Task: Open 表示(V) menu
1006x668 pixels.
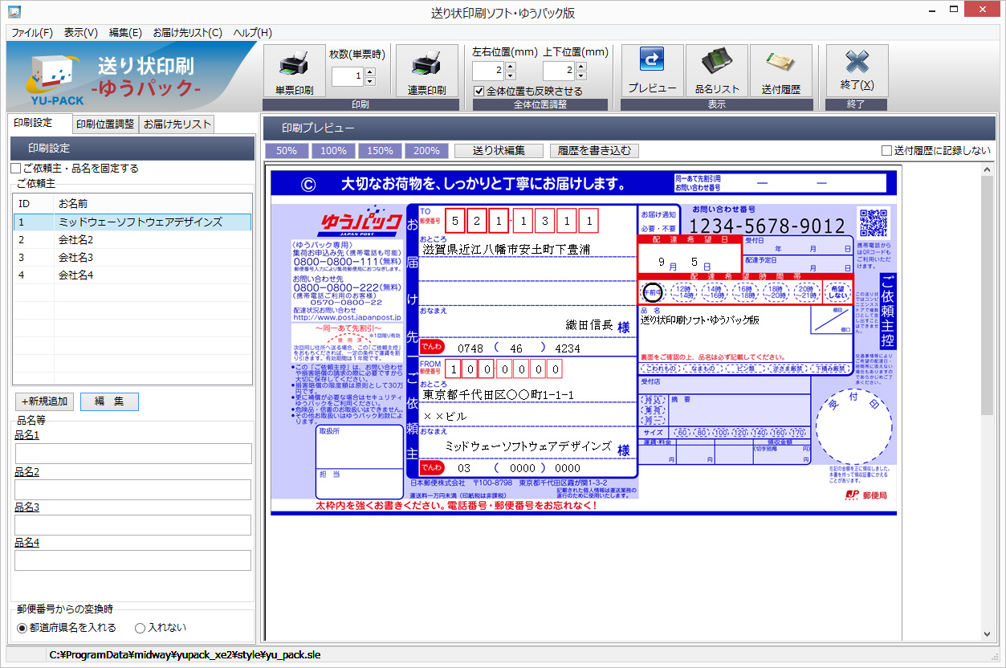Action: coord(80,33)
